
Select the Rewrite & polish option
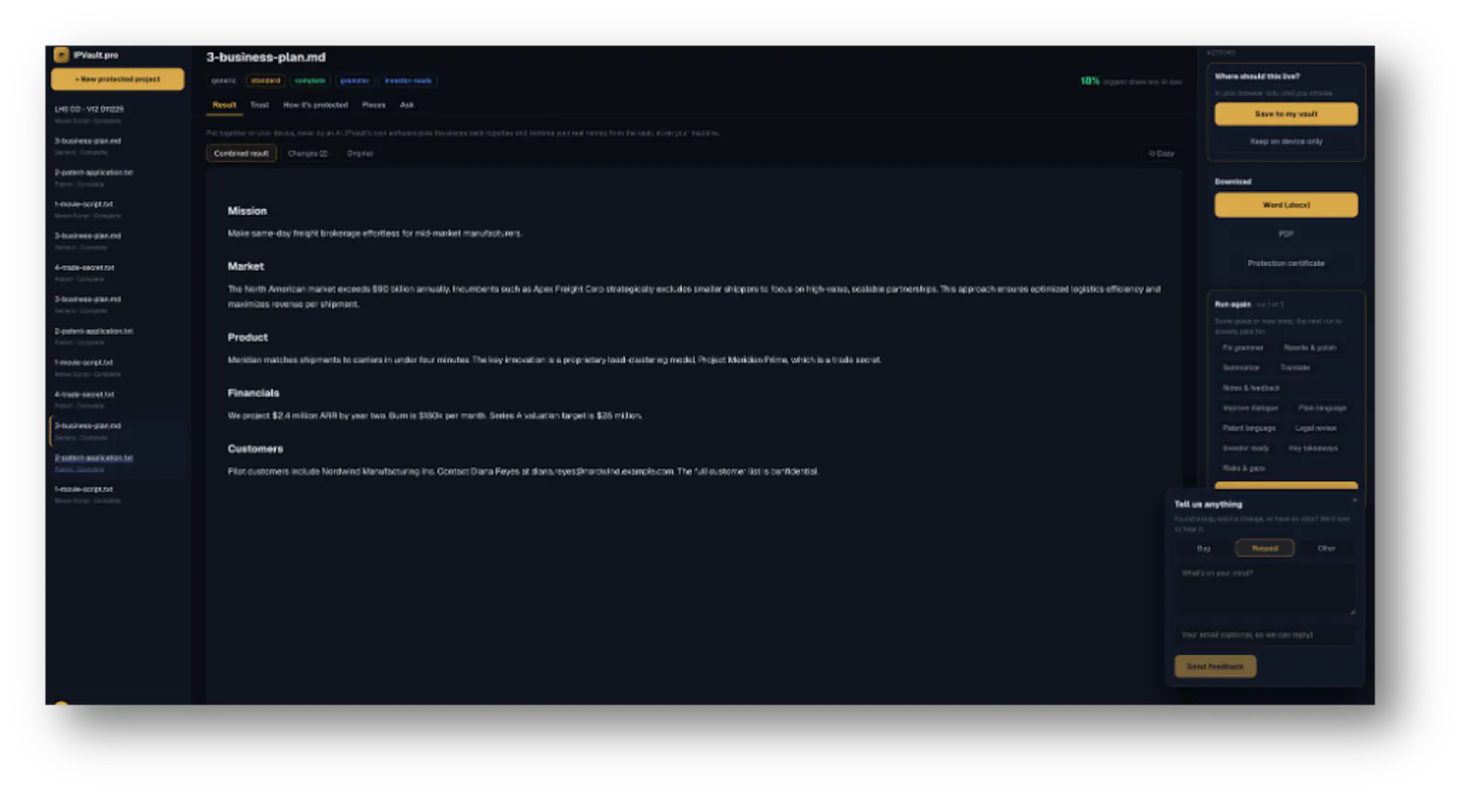tap(1309, 348)
